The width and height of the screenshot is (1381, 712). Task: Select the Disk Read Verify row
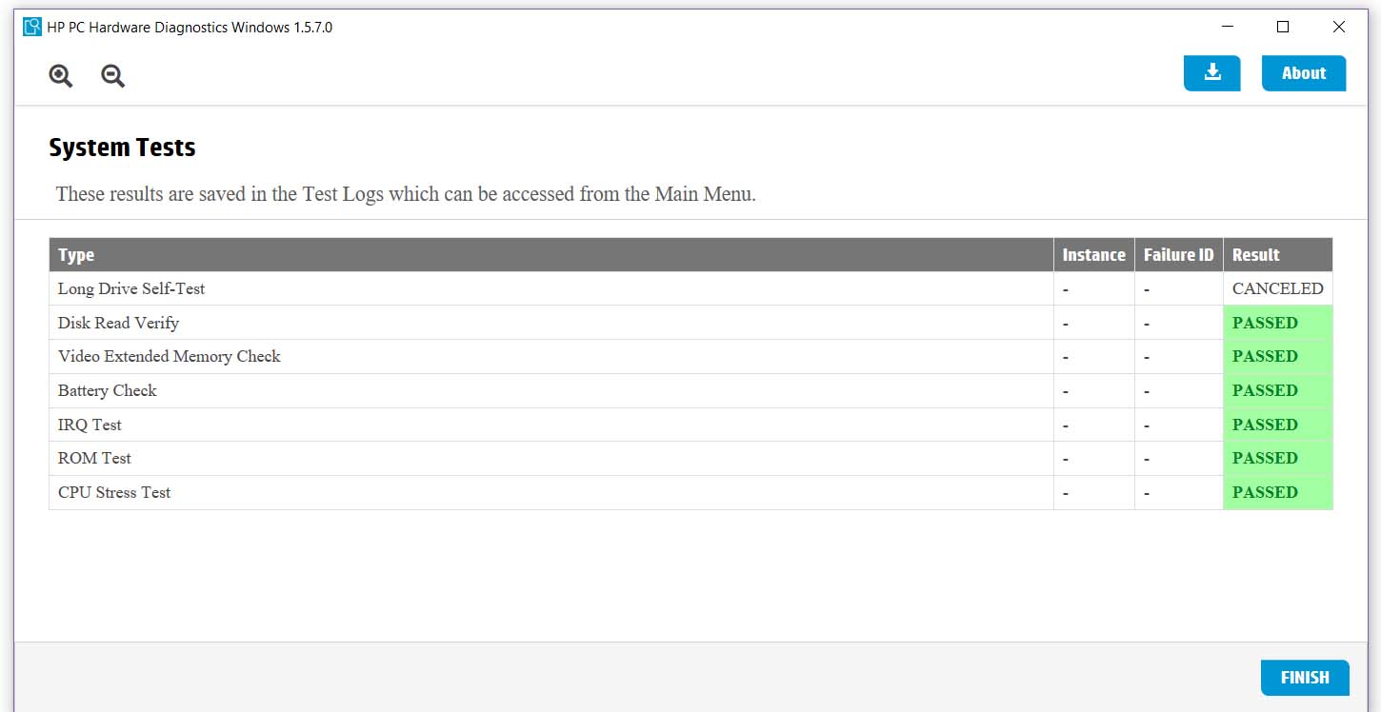pos(118,323)
